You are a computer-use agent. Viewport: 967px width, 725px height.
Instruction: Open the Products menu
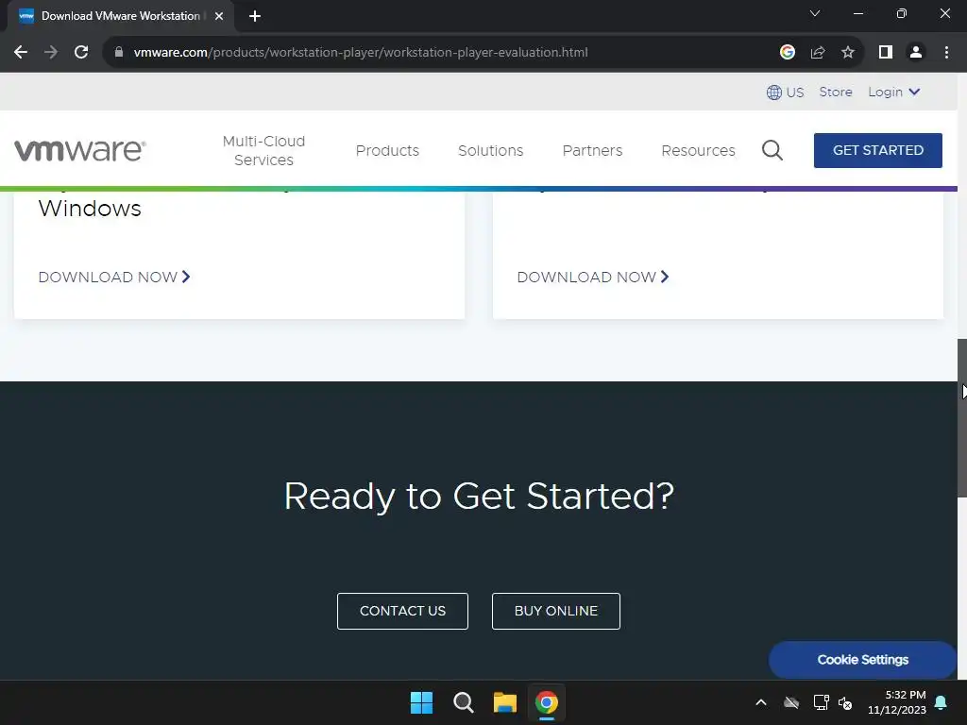coord(387,150)
